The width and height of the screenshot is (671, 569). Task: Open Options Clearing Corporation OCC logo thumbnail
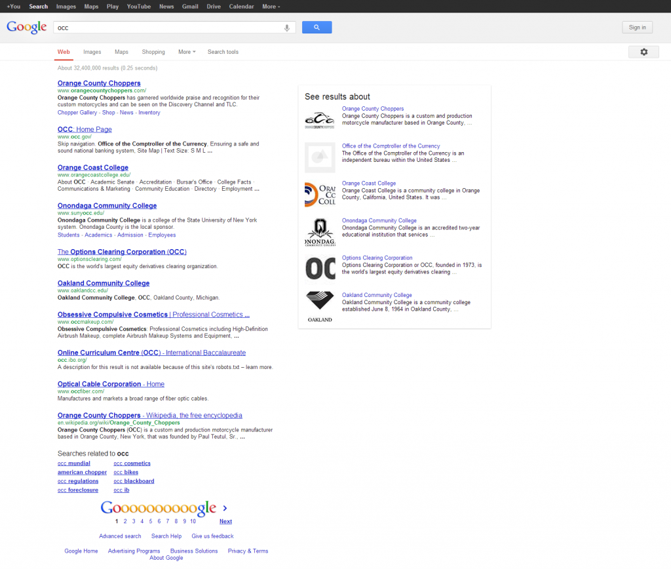(320, 269)
